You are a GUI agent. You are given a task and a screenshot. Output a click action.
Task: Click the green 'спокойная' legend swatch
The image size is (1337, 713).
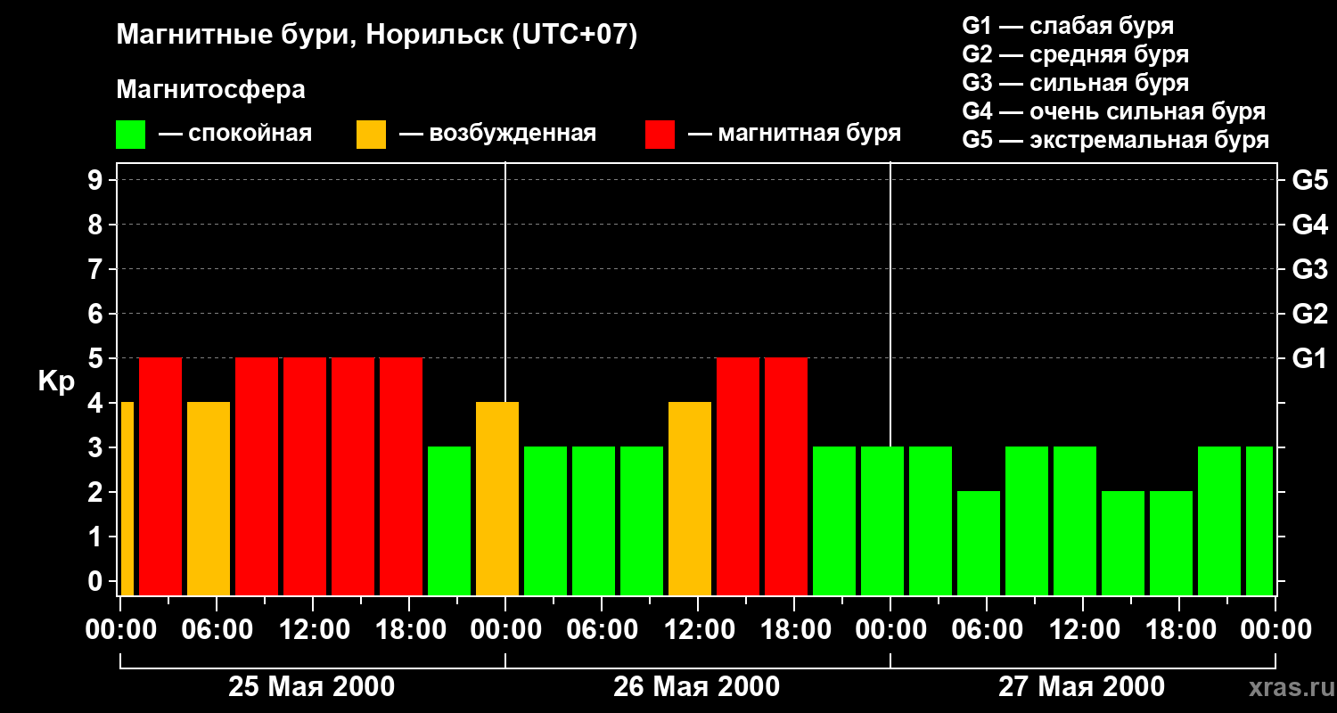[131, 135]
